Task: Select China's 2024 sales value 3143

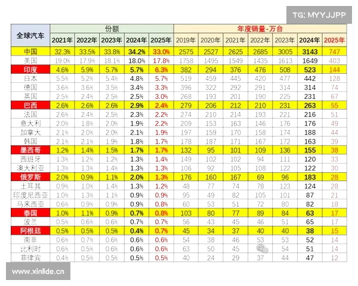Action: [x=310, y=52]
